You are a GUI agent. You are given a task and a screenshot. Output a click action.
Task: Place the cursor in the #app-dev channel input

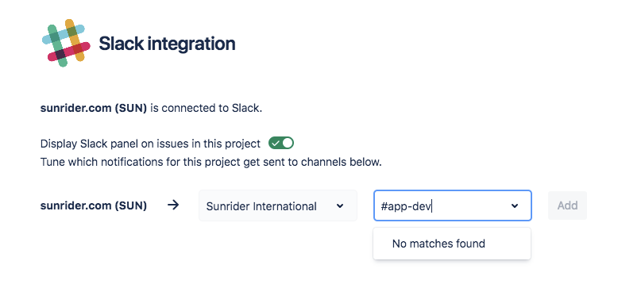click(x=407, y=205)
